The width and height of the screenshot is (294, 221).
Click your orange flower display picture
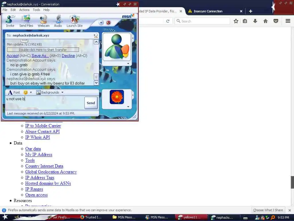(117, 97)
